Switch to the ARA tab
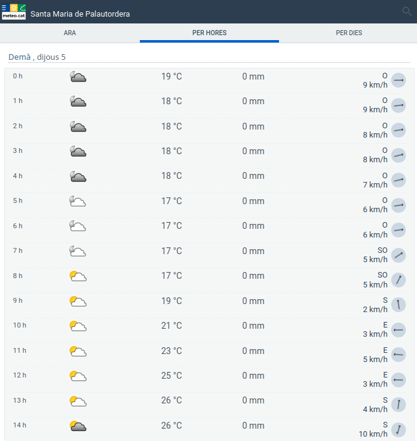The image size is (417, 441). click(70, 33)
